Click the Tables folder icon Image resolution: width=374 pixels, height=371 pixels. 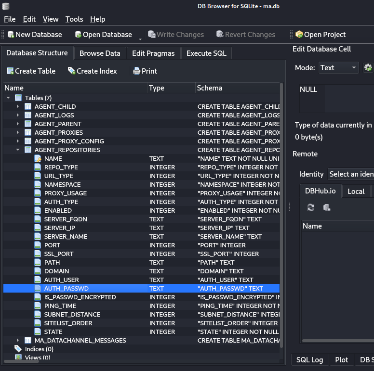(18, 98)
